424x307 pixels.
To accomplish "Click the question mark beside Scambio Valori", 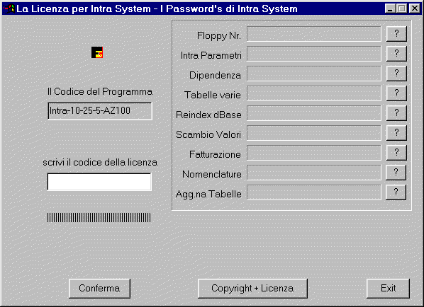I will (396, 133).
